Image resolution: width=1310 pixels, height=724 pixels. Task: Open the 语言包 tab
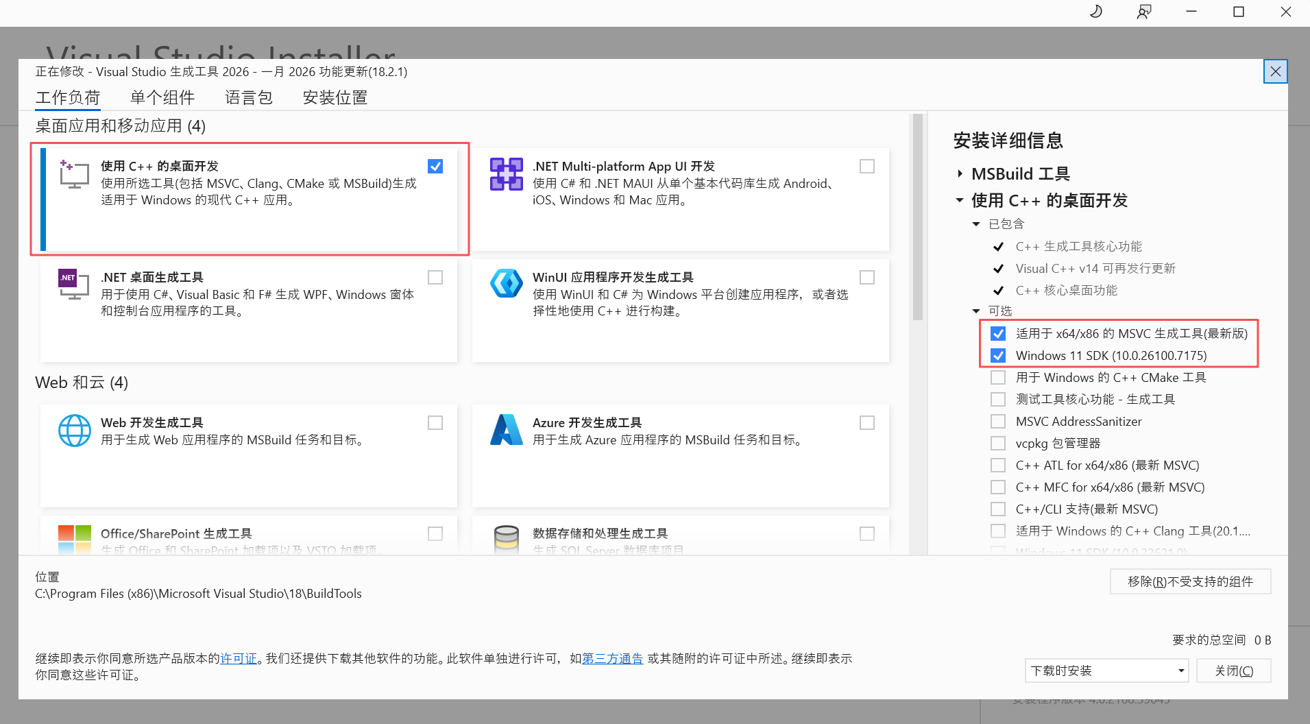click(248, 97)
